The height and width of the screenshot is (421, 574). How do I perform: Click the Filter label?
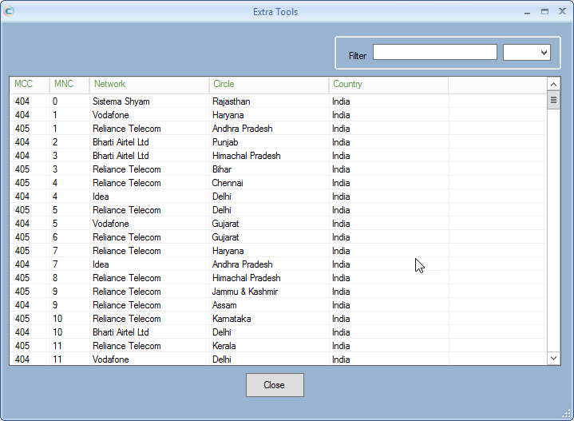358,56
